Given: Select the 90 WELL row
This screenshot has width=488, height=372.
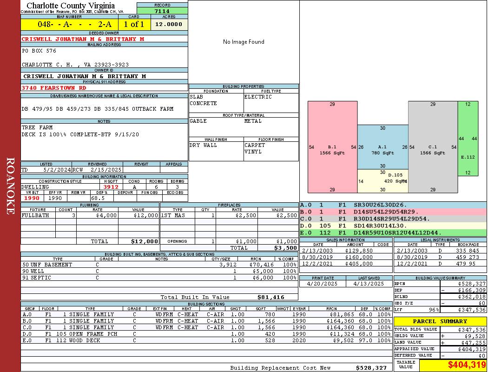Looking at the screenshot, I should 159,271.
